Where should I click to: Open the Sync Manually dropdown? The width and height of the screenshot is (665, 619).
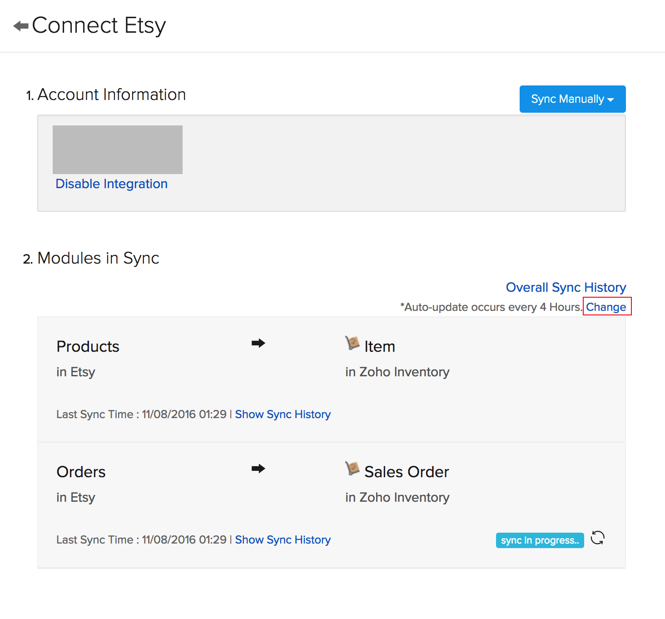pos(572,99)
